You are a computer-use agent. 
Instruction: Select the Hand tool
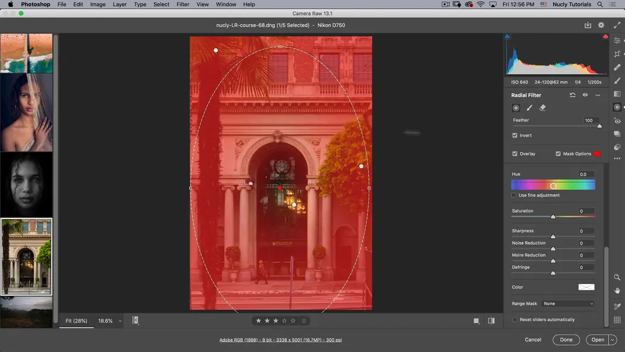617,291
